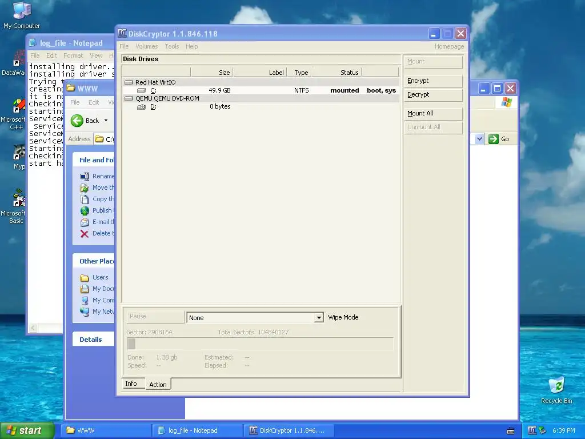585x439 pixels.
Task: Click the Decrypt button
Action: 433,95
